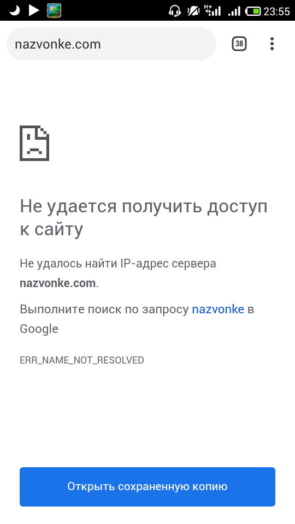Tap the game app notification icon
This screenshot has width=295, height=524.
(54, 10)
